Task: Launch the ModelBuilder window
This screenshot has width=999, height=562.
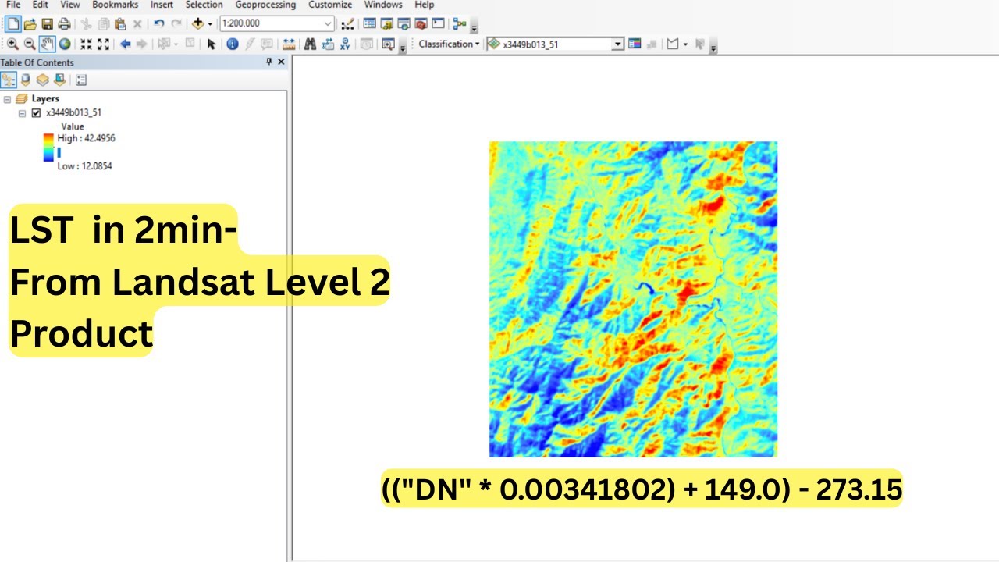Action: (460, 24)
